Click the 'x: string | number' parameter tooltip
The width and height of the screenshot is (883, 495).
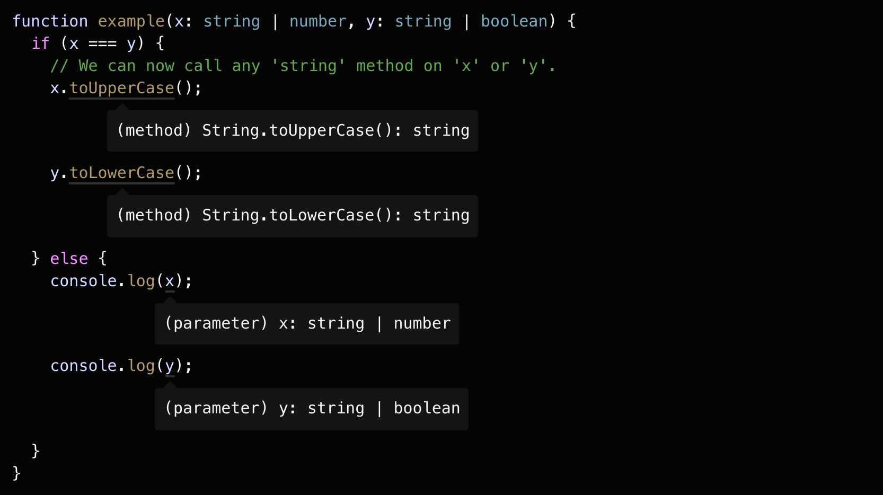307,324
